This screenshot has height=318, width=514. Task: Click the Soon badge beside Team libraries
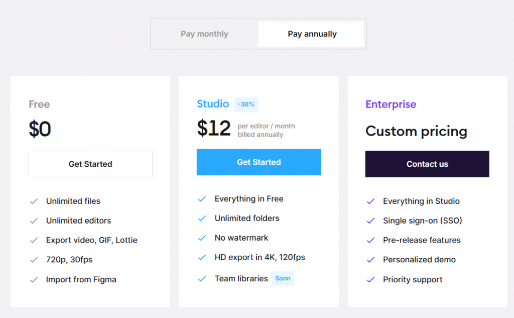point(283,278)
